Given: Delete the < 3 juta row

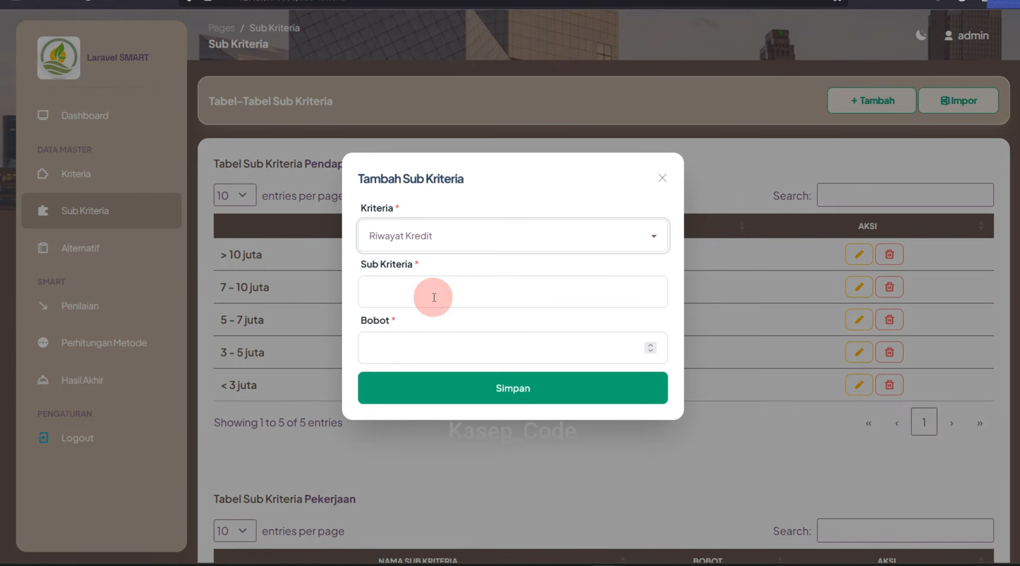Looking at the screenshot, I should tap(889, 385).
